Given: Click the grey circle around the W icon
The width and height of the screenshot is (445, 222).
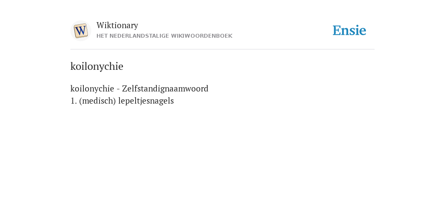Looking at the screenshot, I should pos(80,31).
